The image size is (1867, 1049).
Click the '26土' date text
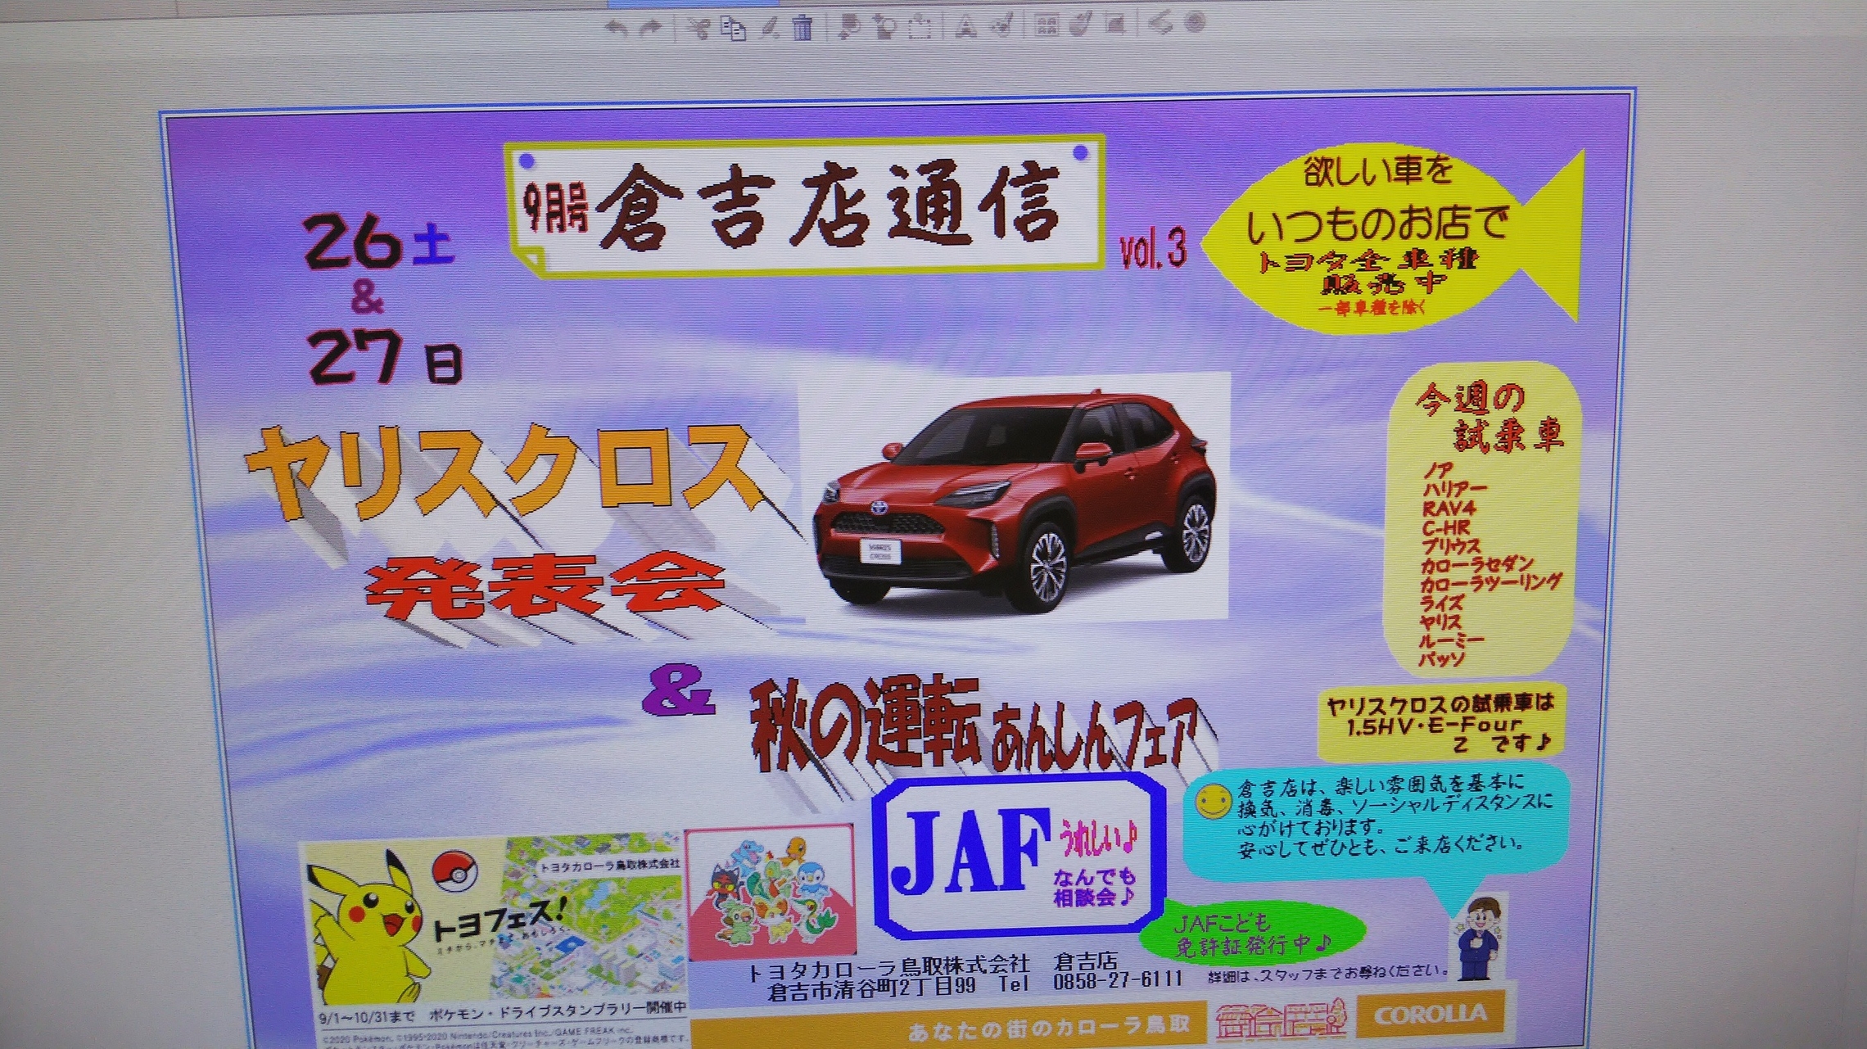pyautogui.click(x=377, y=242)
